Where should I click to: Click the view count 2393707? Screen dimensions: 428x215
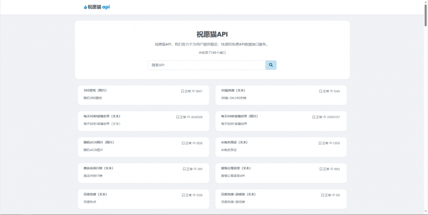(x=333, y=117)
